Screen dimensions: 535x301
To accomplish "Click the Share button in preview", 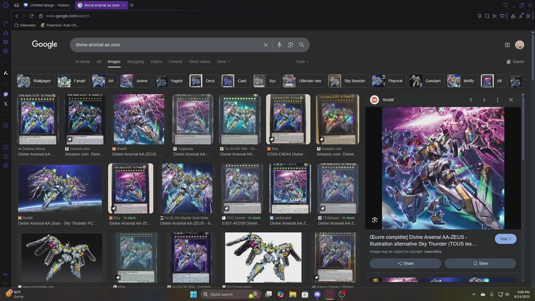I will point(405,263).
